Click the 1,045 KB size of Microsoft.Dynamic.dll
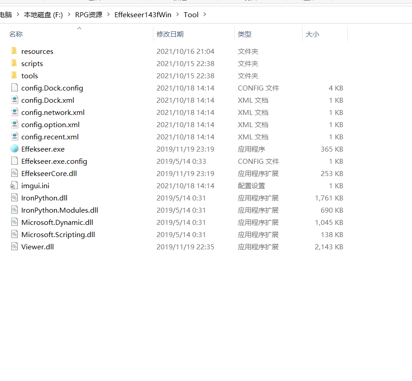This screenshot has width=412, height=381. pyautogui.click(x=329, y=223)
